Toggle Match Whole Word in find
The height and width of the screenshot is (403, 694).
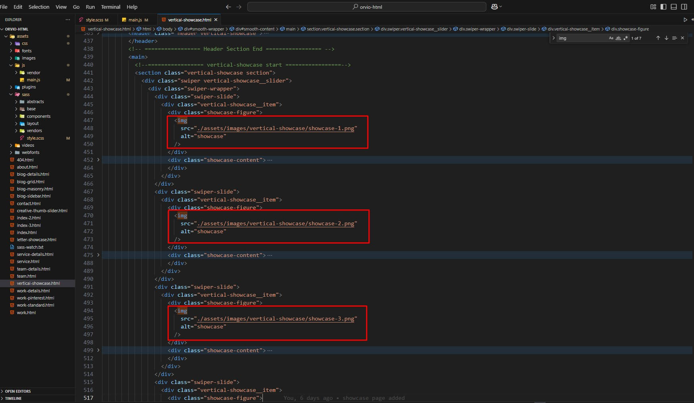click(x=618, y=38)
